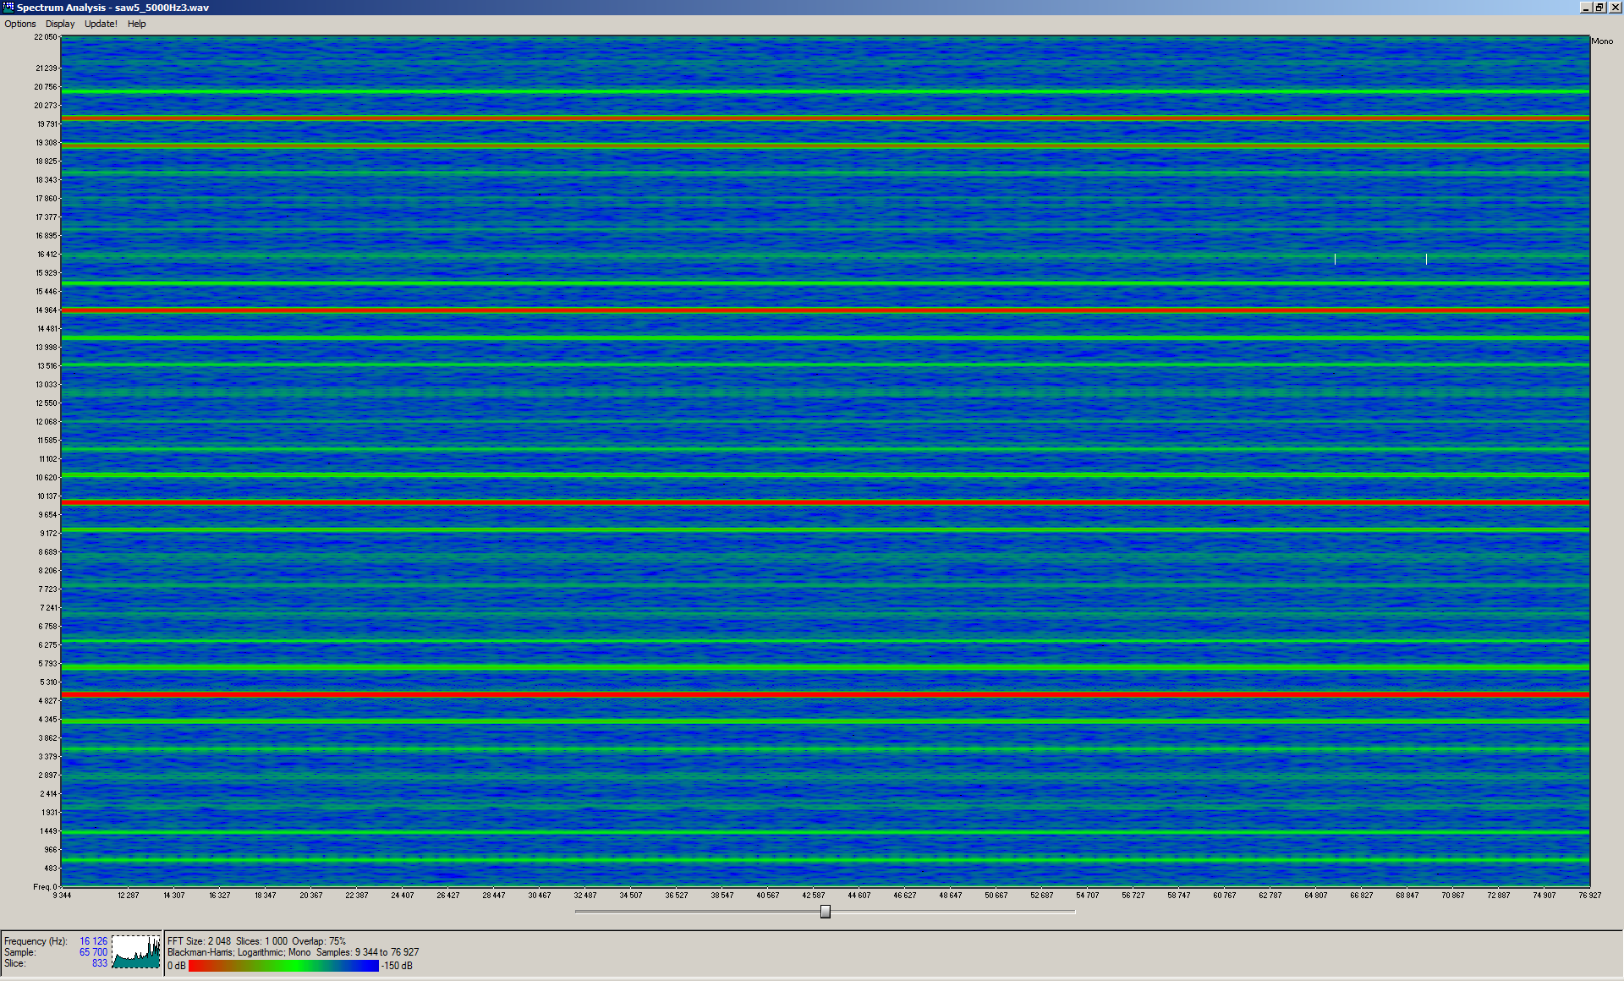This screenshot has height=981, width=1624.
Task: Click the -150 dB scale label
Action: (x=398, y=966)
